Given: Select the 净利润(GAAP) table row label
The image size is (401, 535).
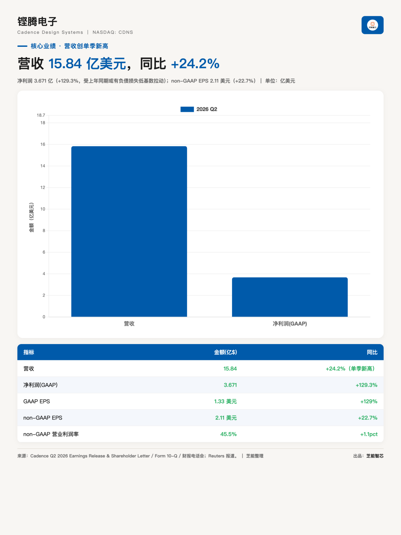Looking at the screenshot, I should click(x=40, y=385).
